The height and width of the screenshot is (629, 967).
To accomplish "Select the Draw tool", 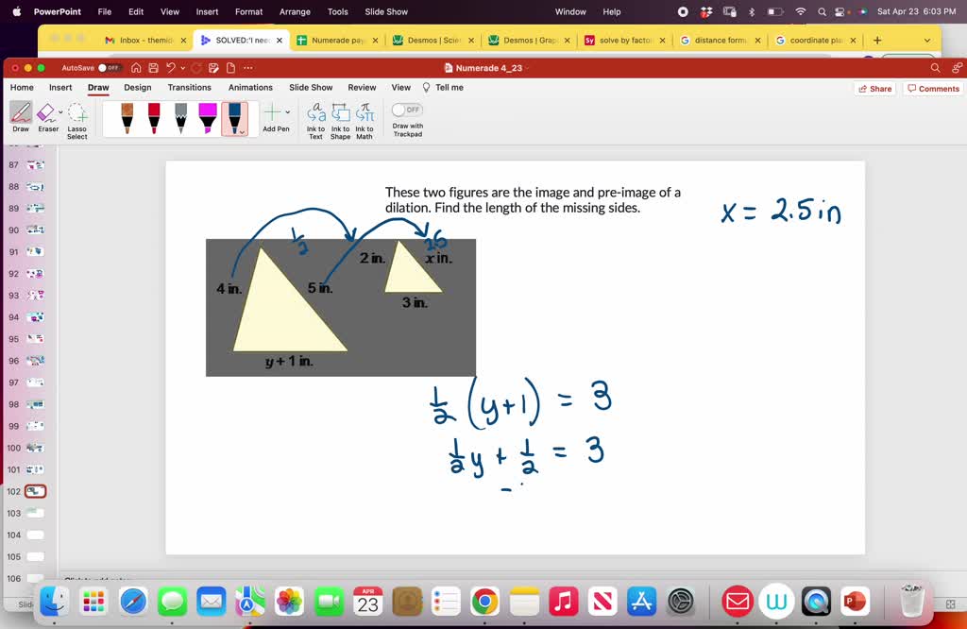I will (x=21, y=113).
